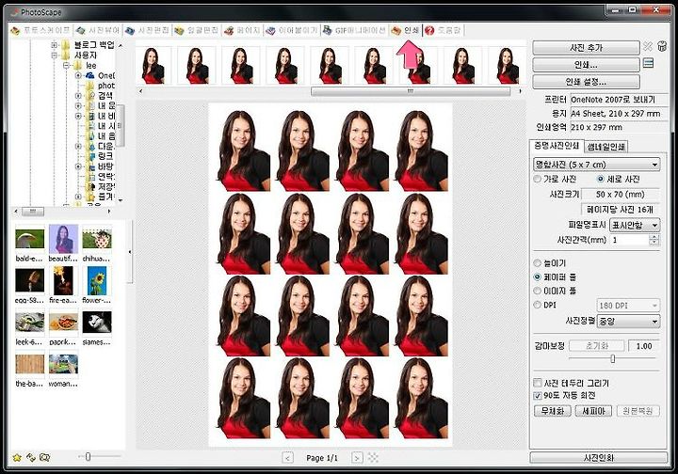Select the 늘이기 radio button
The height and width of the screenshot is (474, 678).
click(537, 263)
